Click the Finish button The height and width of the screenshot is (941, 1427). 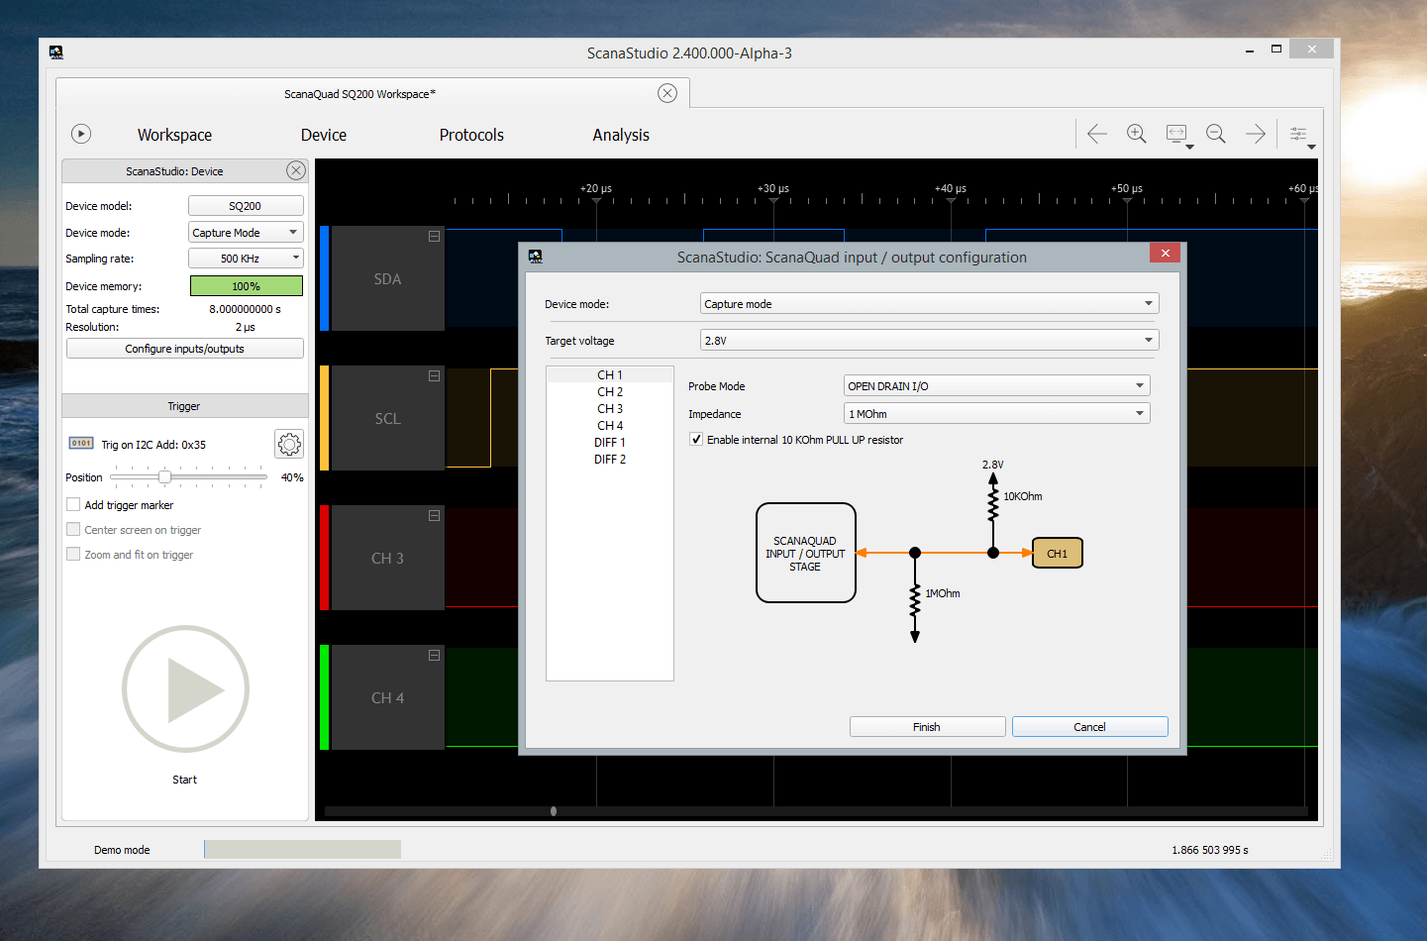tap(927, 727)
